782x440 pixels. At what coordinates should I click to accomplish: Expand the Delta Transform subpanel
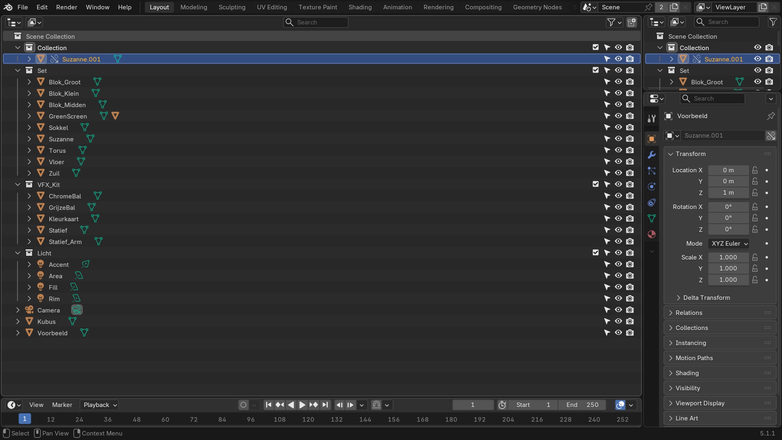(x=707, y=298)
